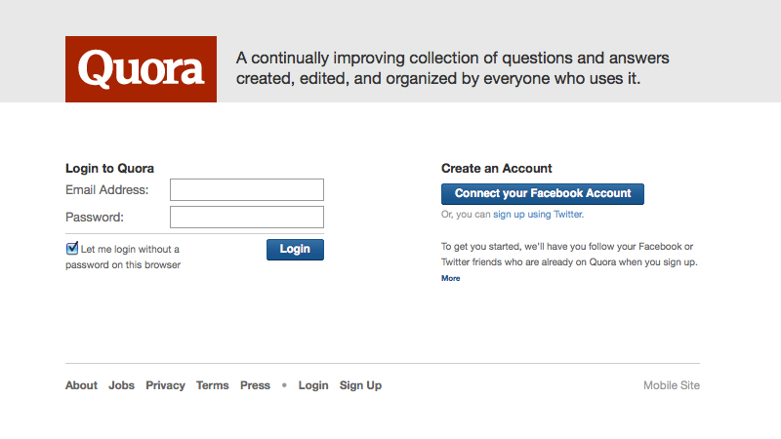Image resolution: width=781 pixels, height=439 pixels.
Task: Open the Terms footer link
Action: point(212,385)
